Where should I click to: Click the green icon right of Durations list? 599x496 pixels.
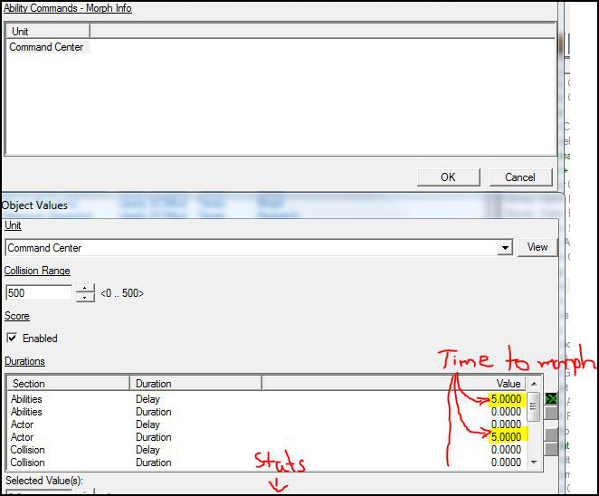(551, 399)
